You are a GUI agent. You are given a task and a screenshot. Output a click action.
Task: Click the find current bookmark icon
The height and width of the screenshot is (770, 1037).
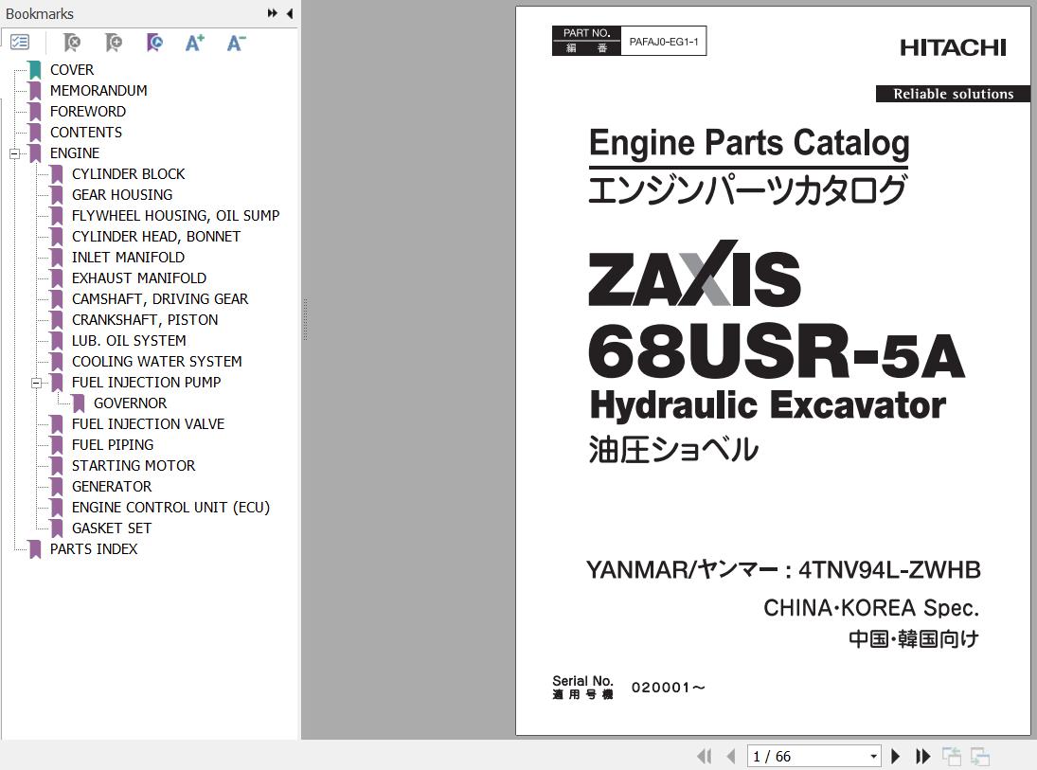(154, 43)
